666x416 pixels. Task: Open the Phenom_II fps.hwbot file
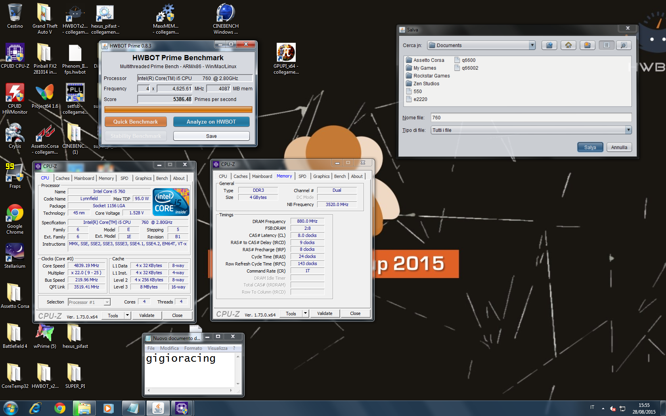click(x=75, y=58)
